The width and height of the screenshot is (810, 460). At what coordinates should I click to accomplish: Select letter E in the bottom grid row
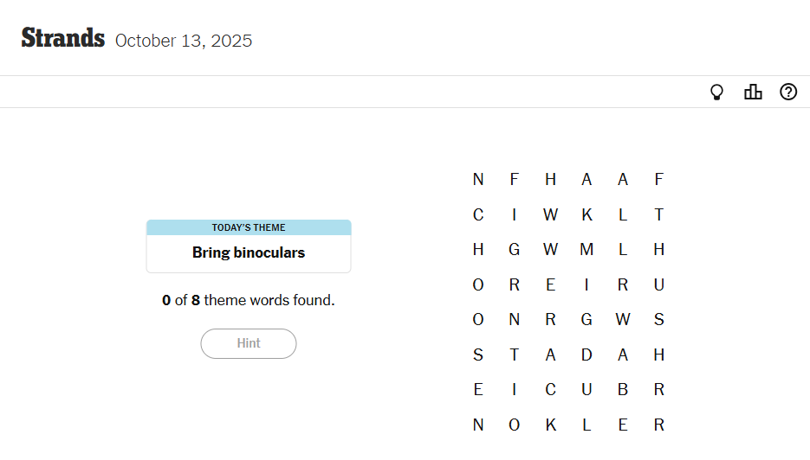pyautogui.click(x=623, y=425)
